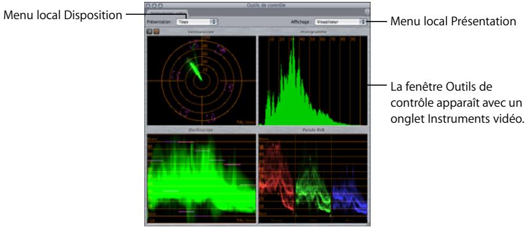Open the Présentation pop-up menu showing Tous
Viewport: 526px width, 227px height.
tap(197, 22)
